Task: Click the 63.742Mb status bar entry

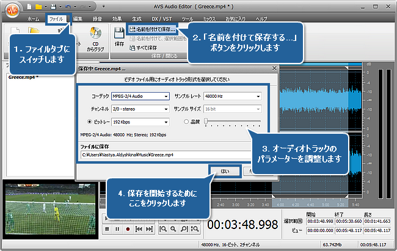Action: pos(332,245)
